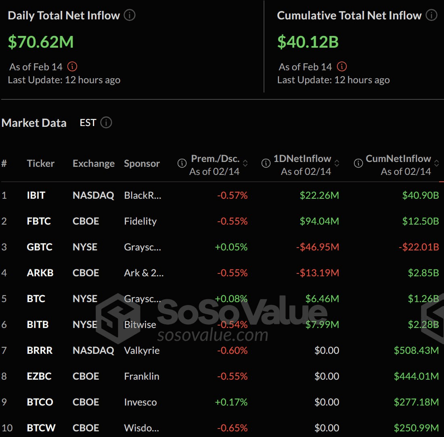Click the EST timezone label

[x=88, y=123]
